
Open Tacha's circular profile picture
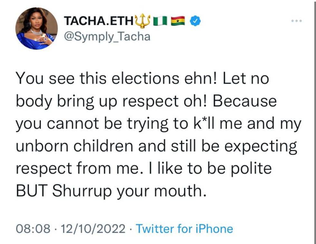[36, 28]
